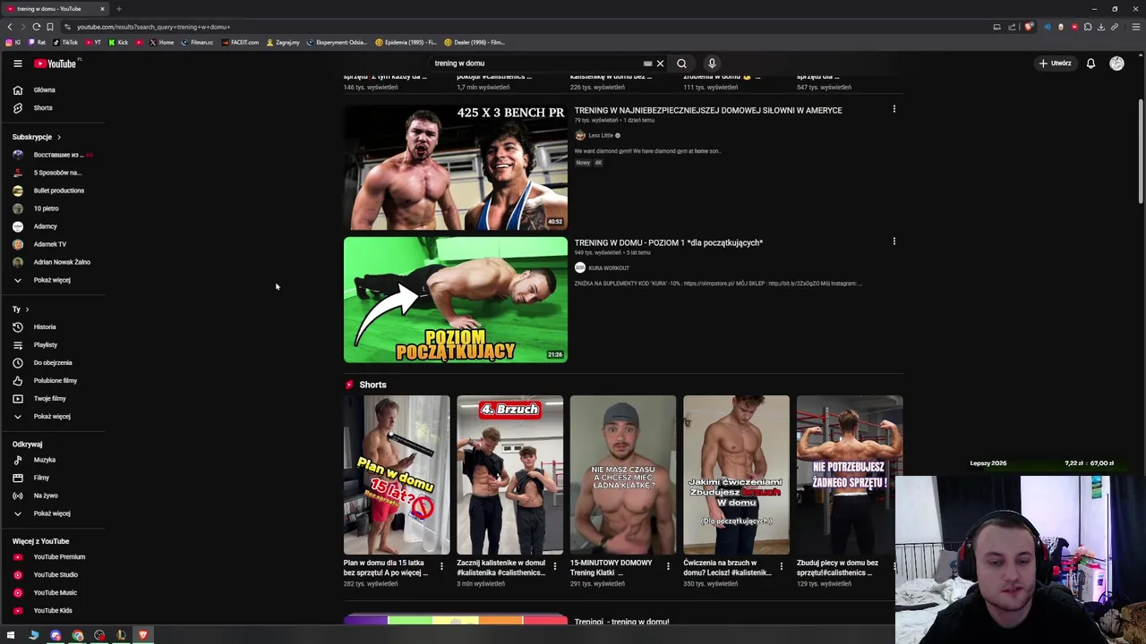Open Muzyka under Odkrywaj
The image size is (1146, 644).
[45, 460]
